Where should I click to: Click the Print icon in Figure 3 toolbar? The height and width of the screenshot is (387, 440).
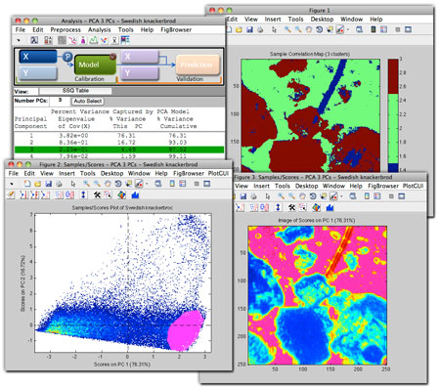click(253, 196)
